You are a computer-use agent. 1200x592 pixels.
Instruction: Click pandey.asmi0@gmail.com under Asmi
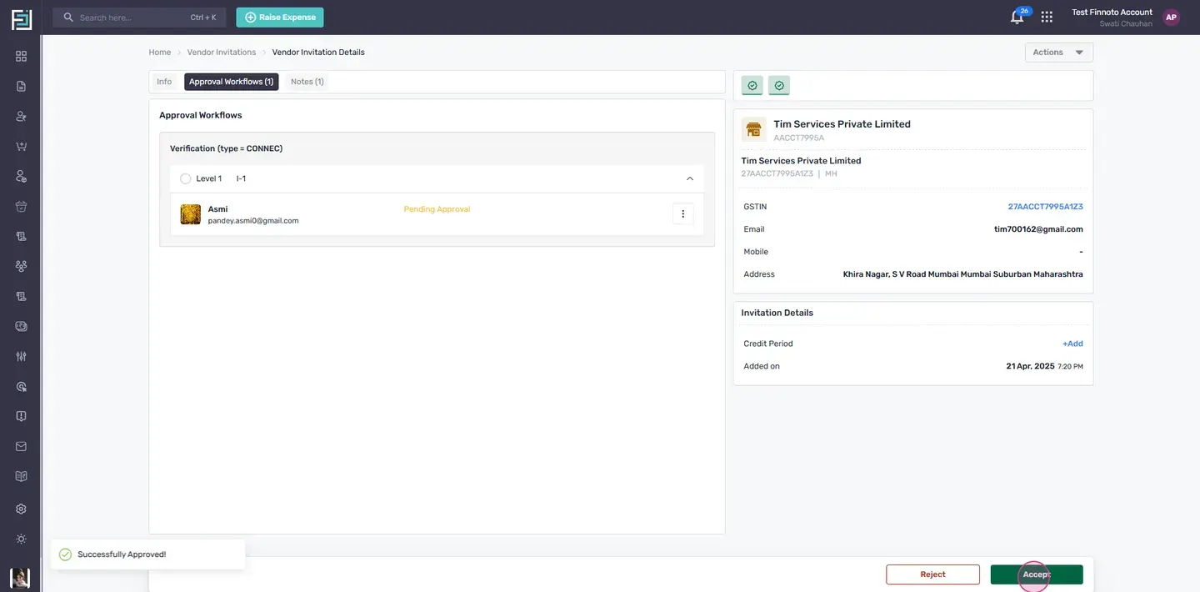(253, 221)
